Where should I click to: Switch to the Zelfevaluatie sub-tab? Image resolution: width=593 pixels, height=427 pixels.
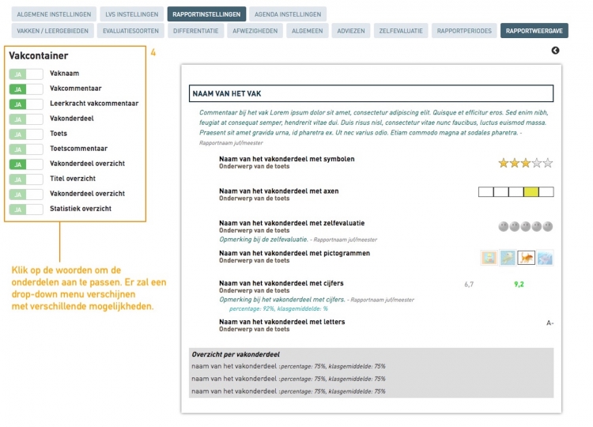(x=401, y=31)
